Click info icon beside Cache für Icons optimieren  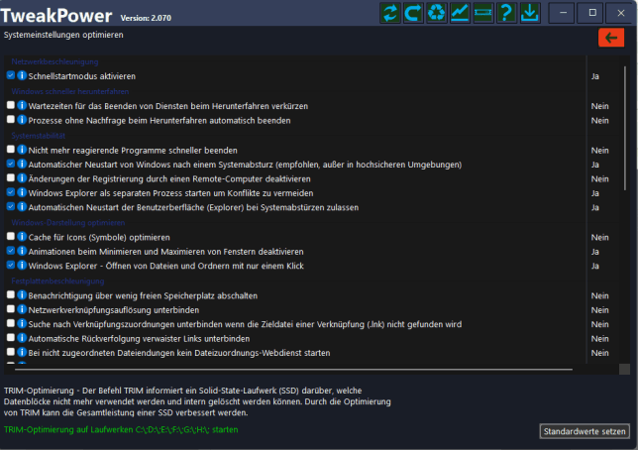[x=22, y=237]
